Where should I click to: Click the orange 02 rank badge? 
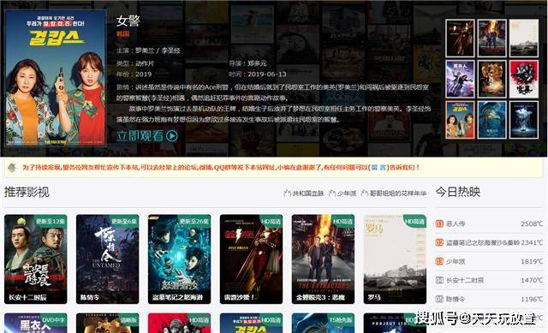pyautogui.click(x=439, y=242)
